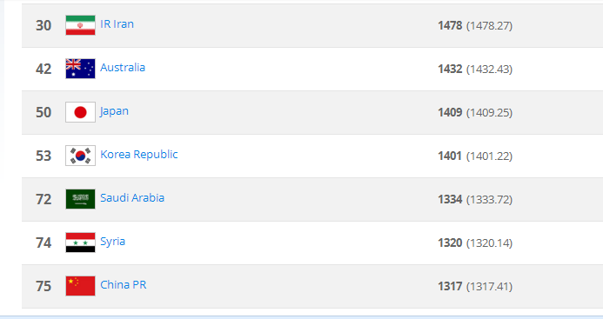Image resolution: width=603 pixels, height=319 pixels.
Task: Click the Korea Republic flag icon
Action: pyautogui.click(x=80, y=156)
